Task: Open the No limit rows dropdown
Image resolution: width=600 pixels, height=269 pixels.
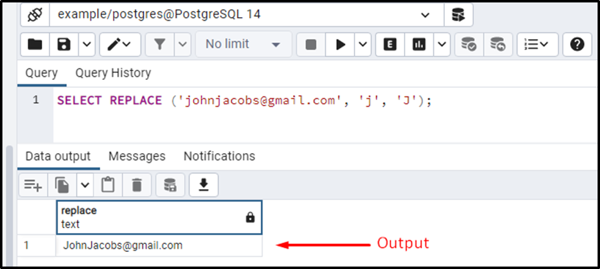Action: [x=244, y=45]
